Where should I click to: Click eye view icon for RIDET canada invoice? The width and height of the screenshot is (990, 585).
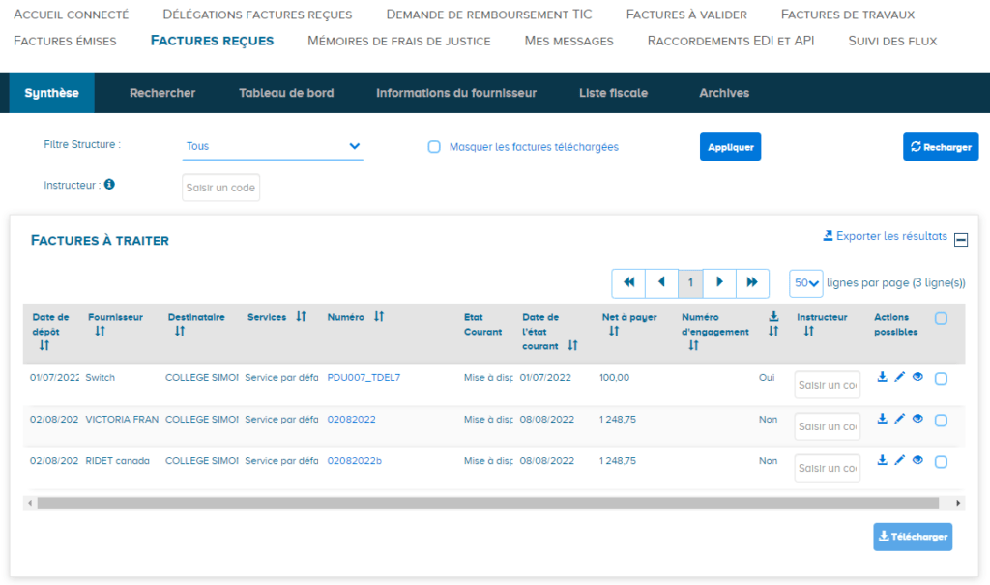pos(917,460)
